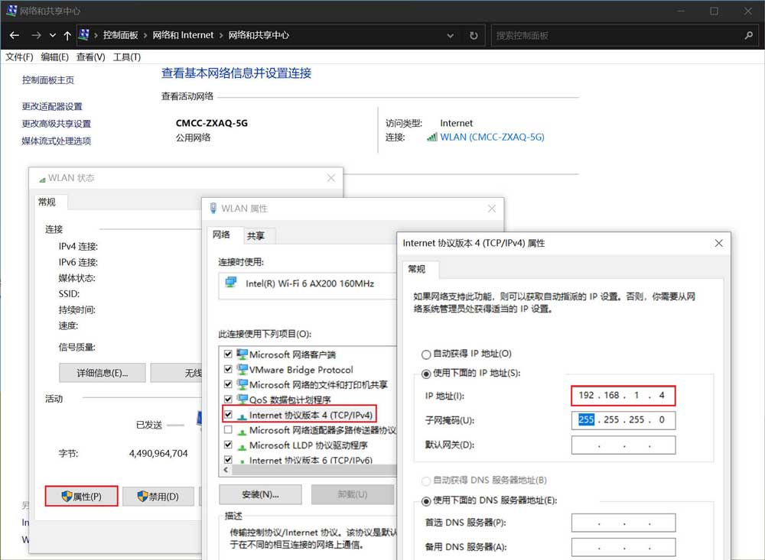Close the TCP/IPv4 属性 dialog
The height and width of the screenshot is (560, 765).
click(x=718, y=243)
